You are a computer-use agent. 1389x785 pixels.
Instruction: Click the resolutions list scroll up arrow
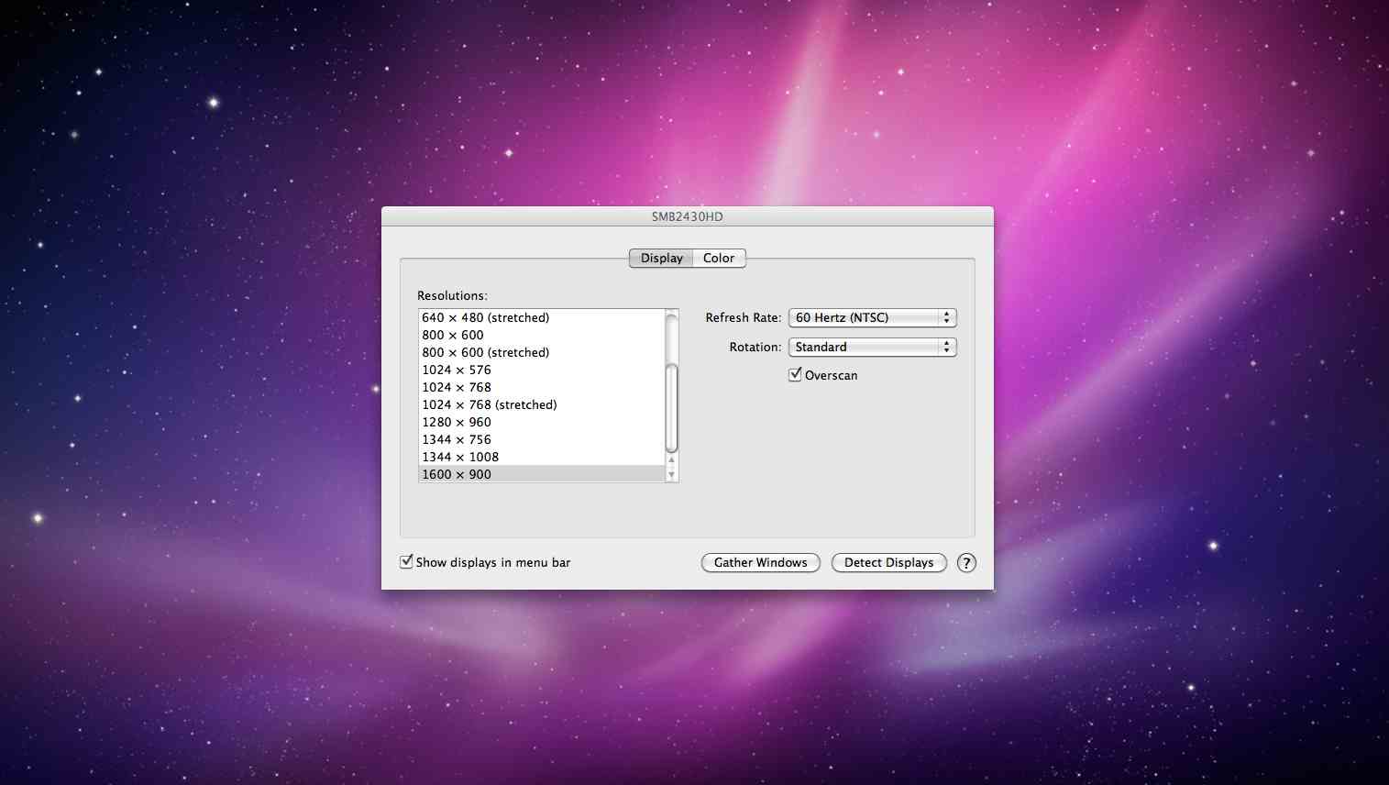[672, 460]
